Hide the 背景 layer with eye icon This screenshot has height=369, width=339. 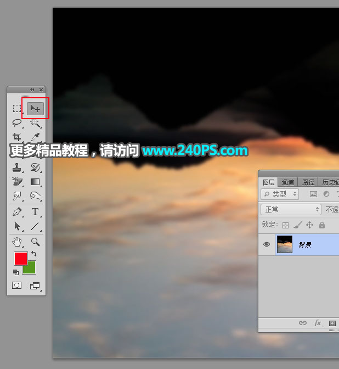(267, 245)
